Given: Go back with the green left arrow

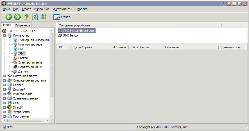Looking at the screenshot, I should click(x=9, y=17).
